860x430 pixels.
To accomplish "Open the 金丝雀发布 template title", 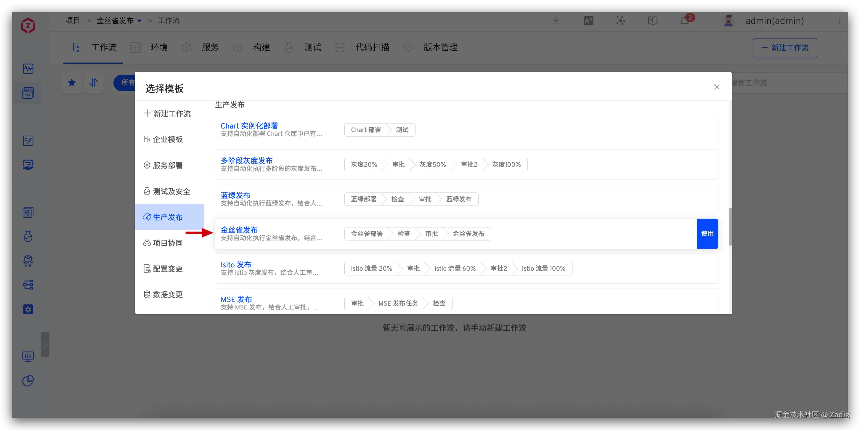I will coord(239,230).
